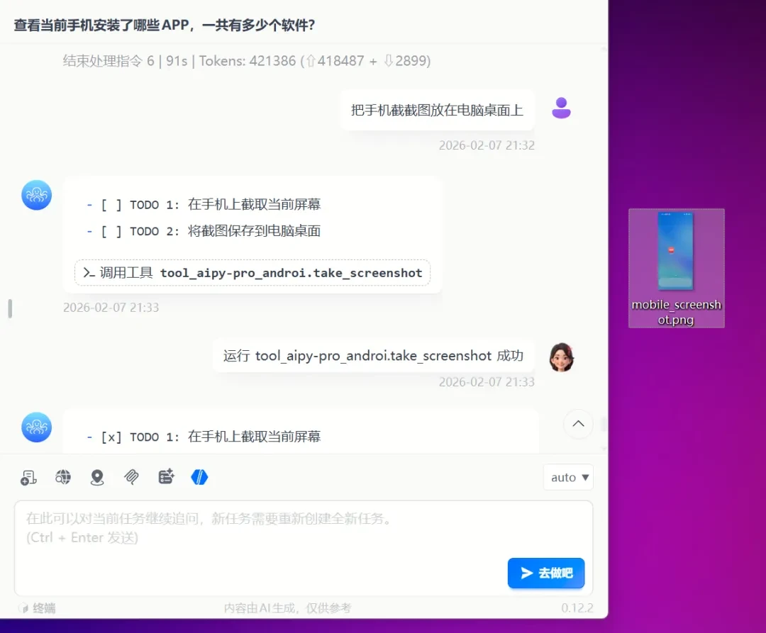This screenshot has width=766, height=633.
Task: Click the octopus avatar beside unchecked TODO list
Action: pyautogui.click(x=37, y=195)
